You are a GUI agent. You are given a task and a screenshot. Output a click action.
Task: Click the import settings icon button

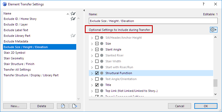[x=63, y=106]
